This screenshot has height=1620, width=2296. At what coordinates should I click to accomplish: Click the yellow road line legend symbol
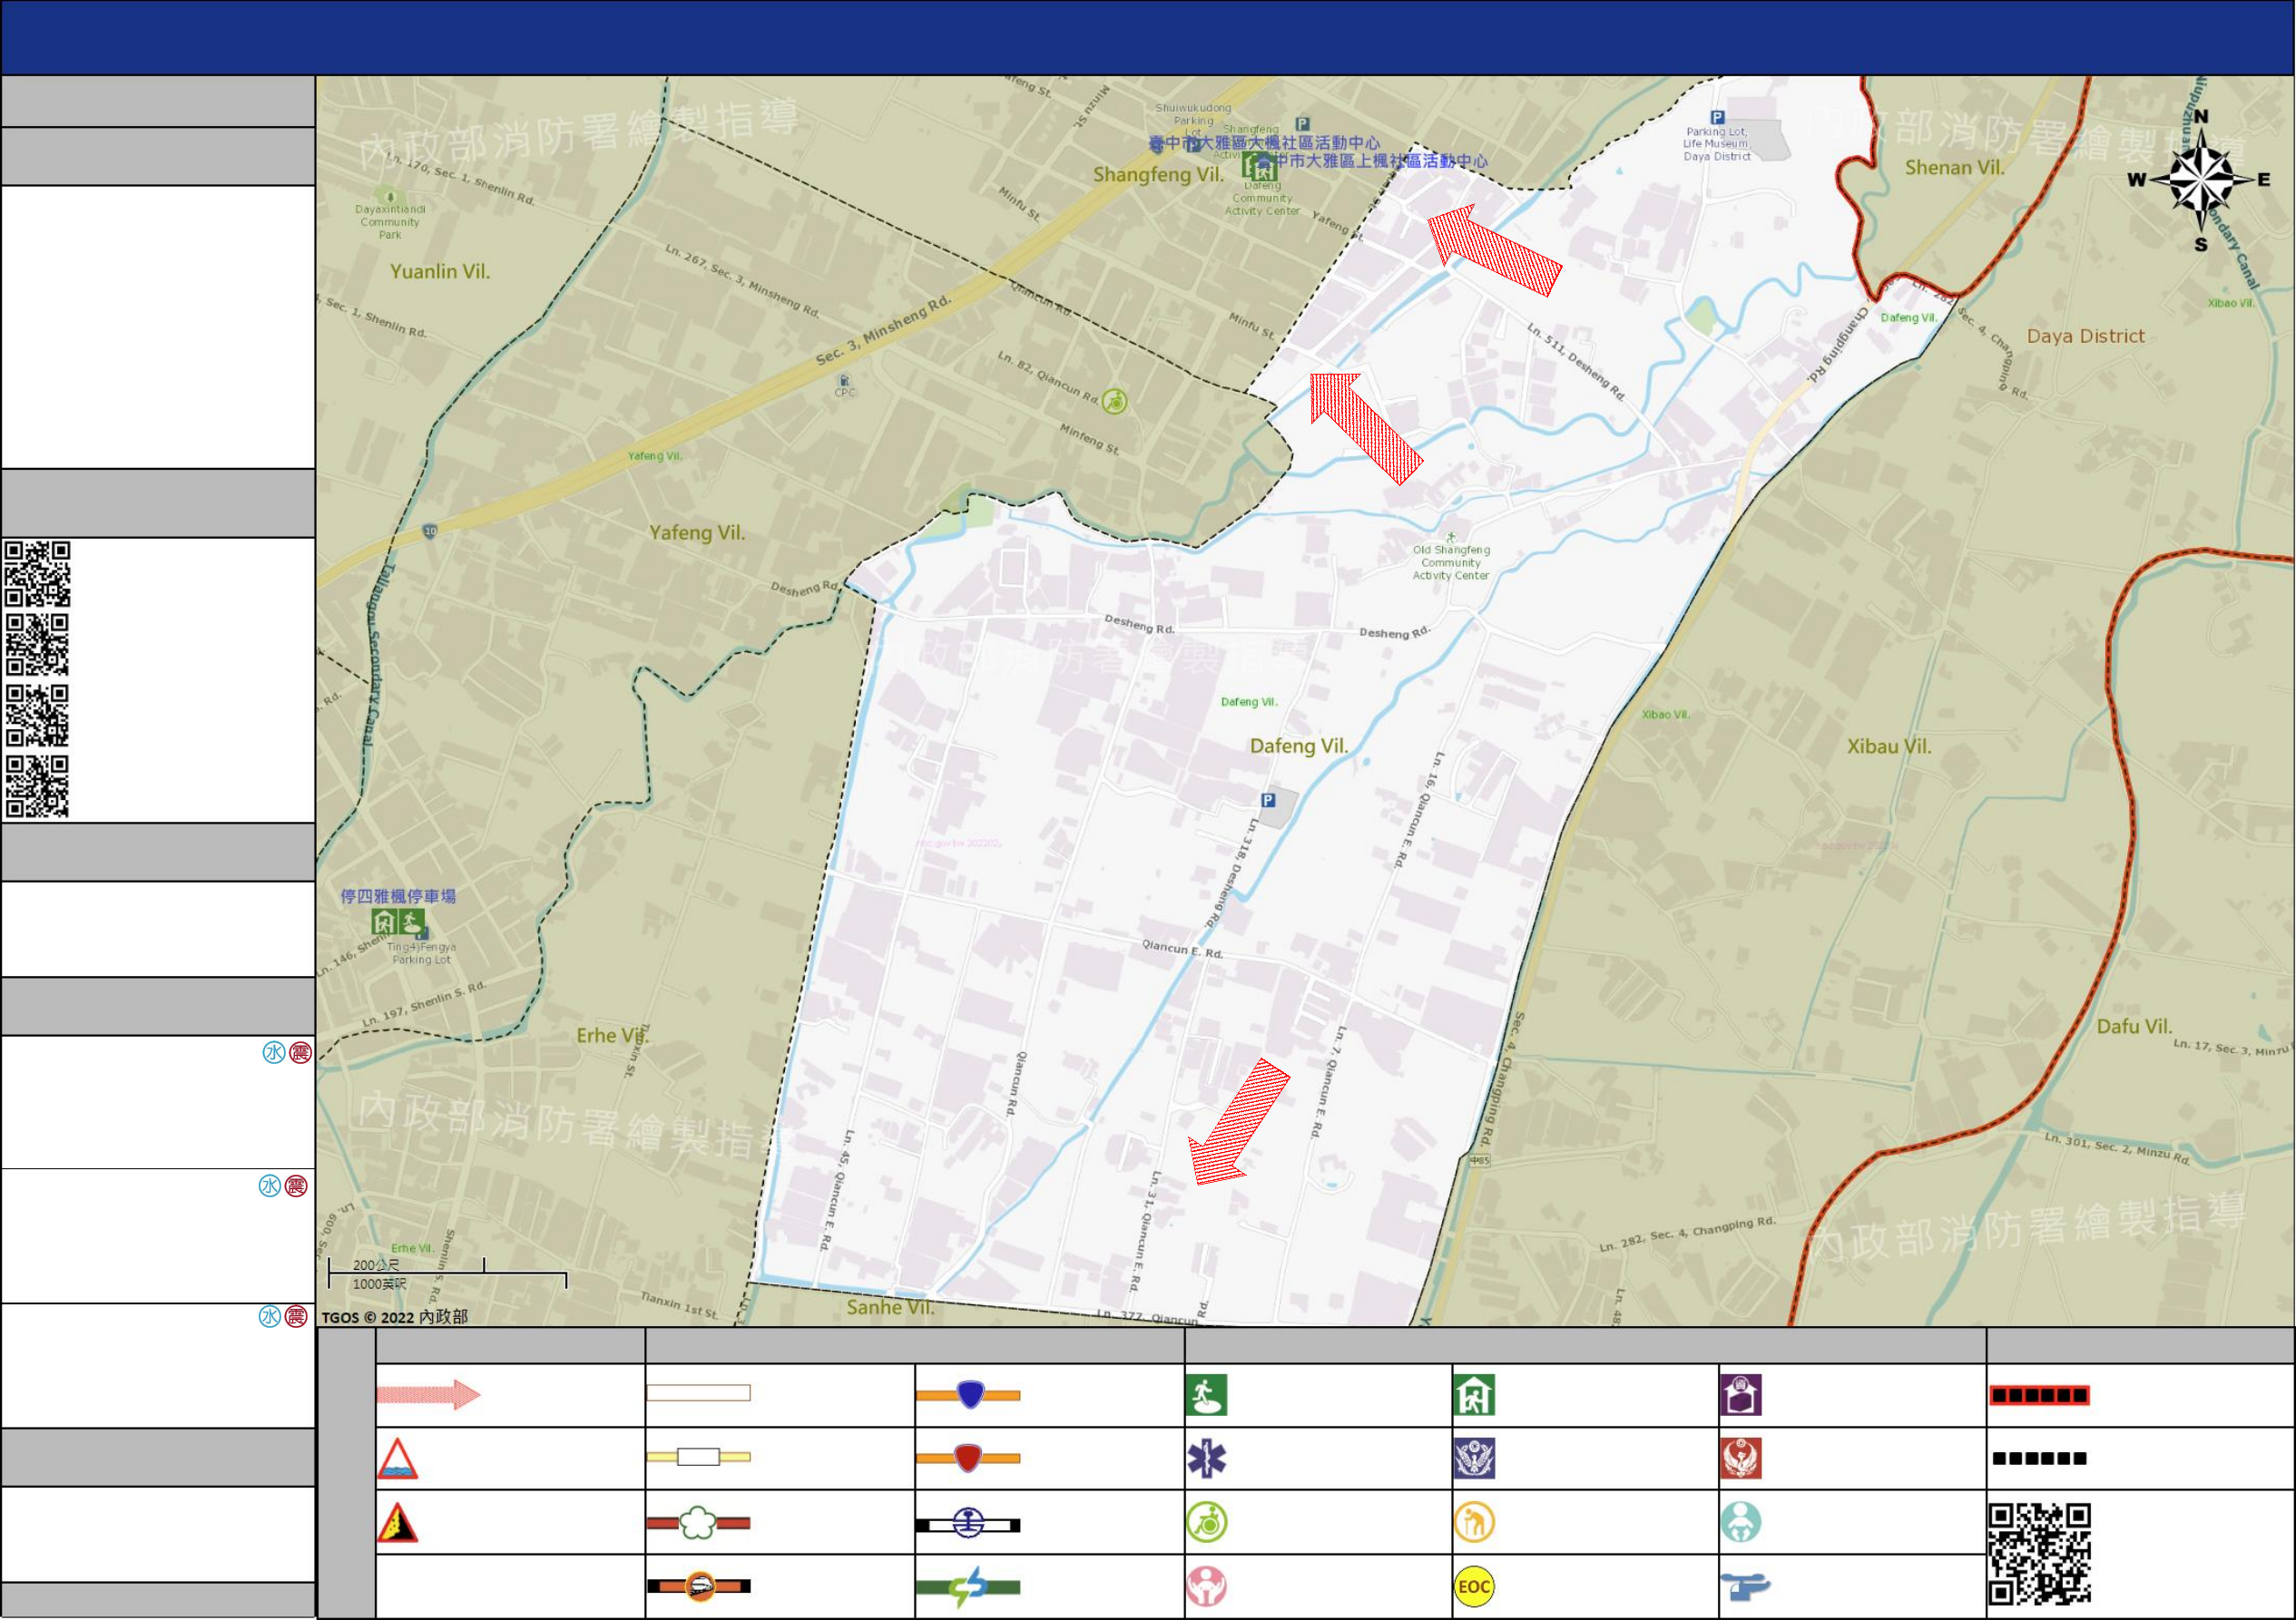pos(698,1459)
